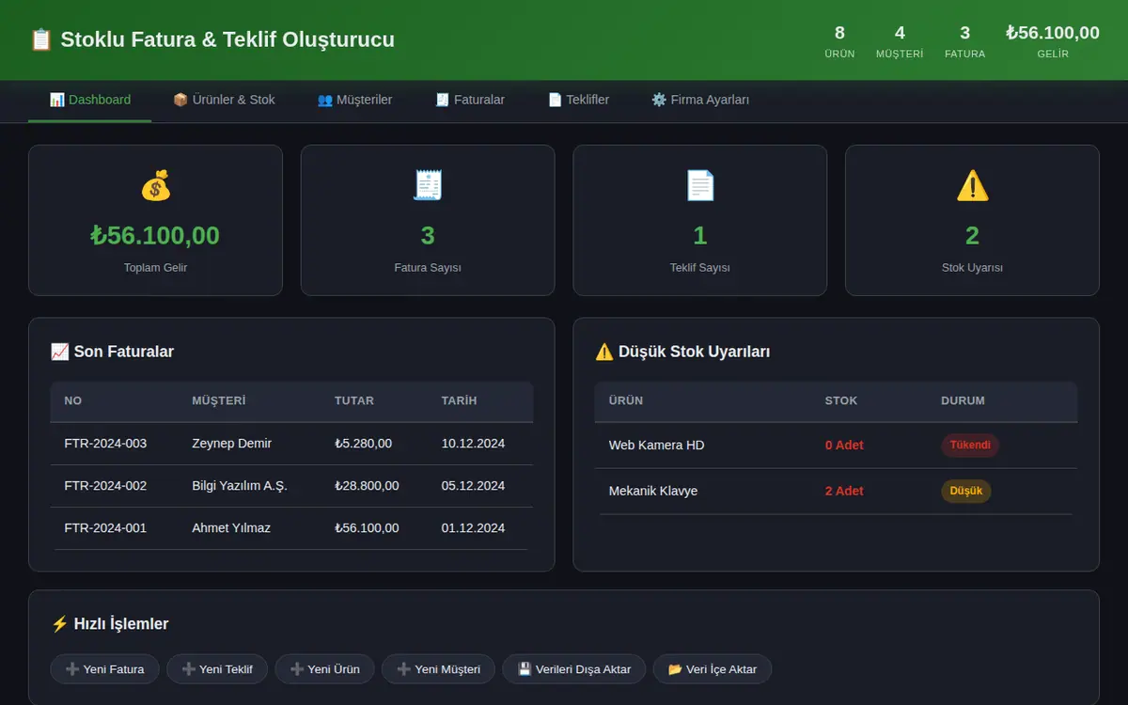Click the warning icon beside Düşük Stok Uyarıları
1128x705 pixels.
pyautogui.click(x=604, y=352)
